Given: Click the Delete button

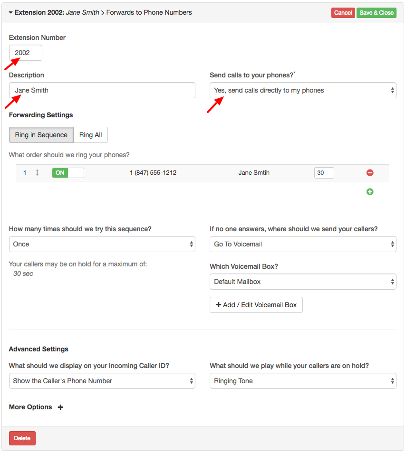Looking at the screenshot, I should coord(22,438).
